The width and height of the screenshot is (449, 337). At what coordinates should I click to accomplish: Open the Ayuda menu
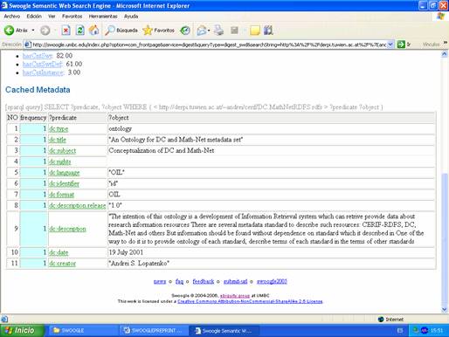click(131, 17)
